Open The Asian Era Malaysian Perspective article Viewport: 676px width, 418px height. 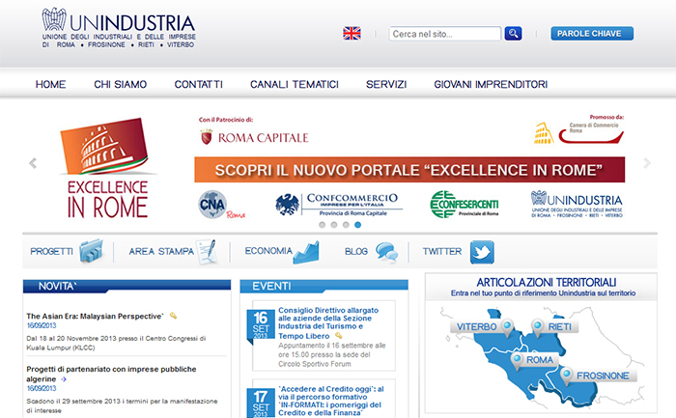point(95,317)
